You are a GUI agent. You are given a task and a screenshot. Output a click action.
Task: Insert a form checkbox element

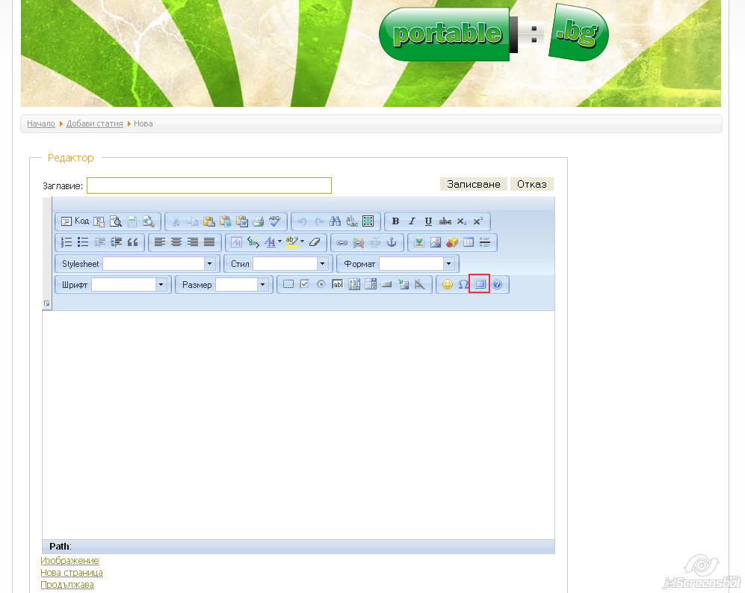click(x=305, y=284)
